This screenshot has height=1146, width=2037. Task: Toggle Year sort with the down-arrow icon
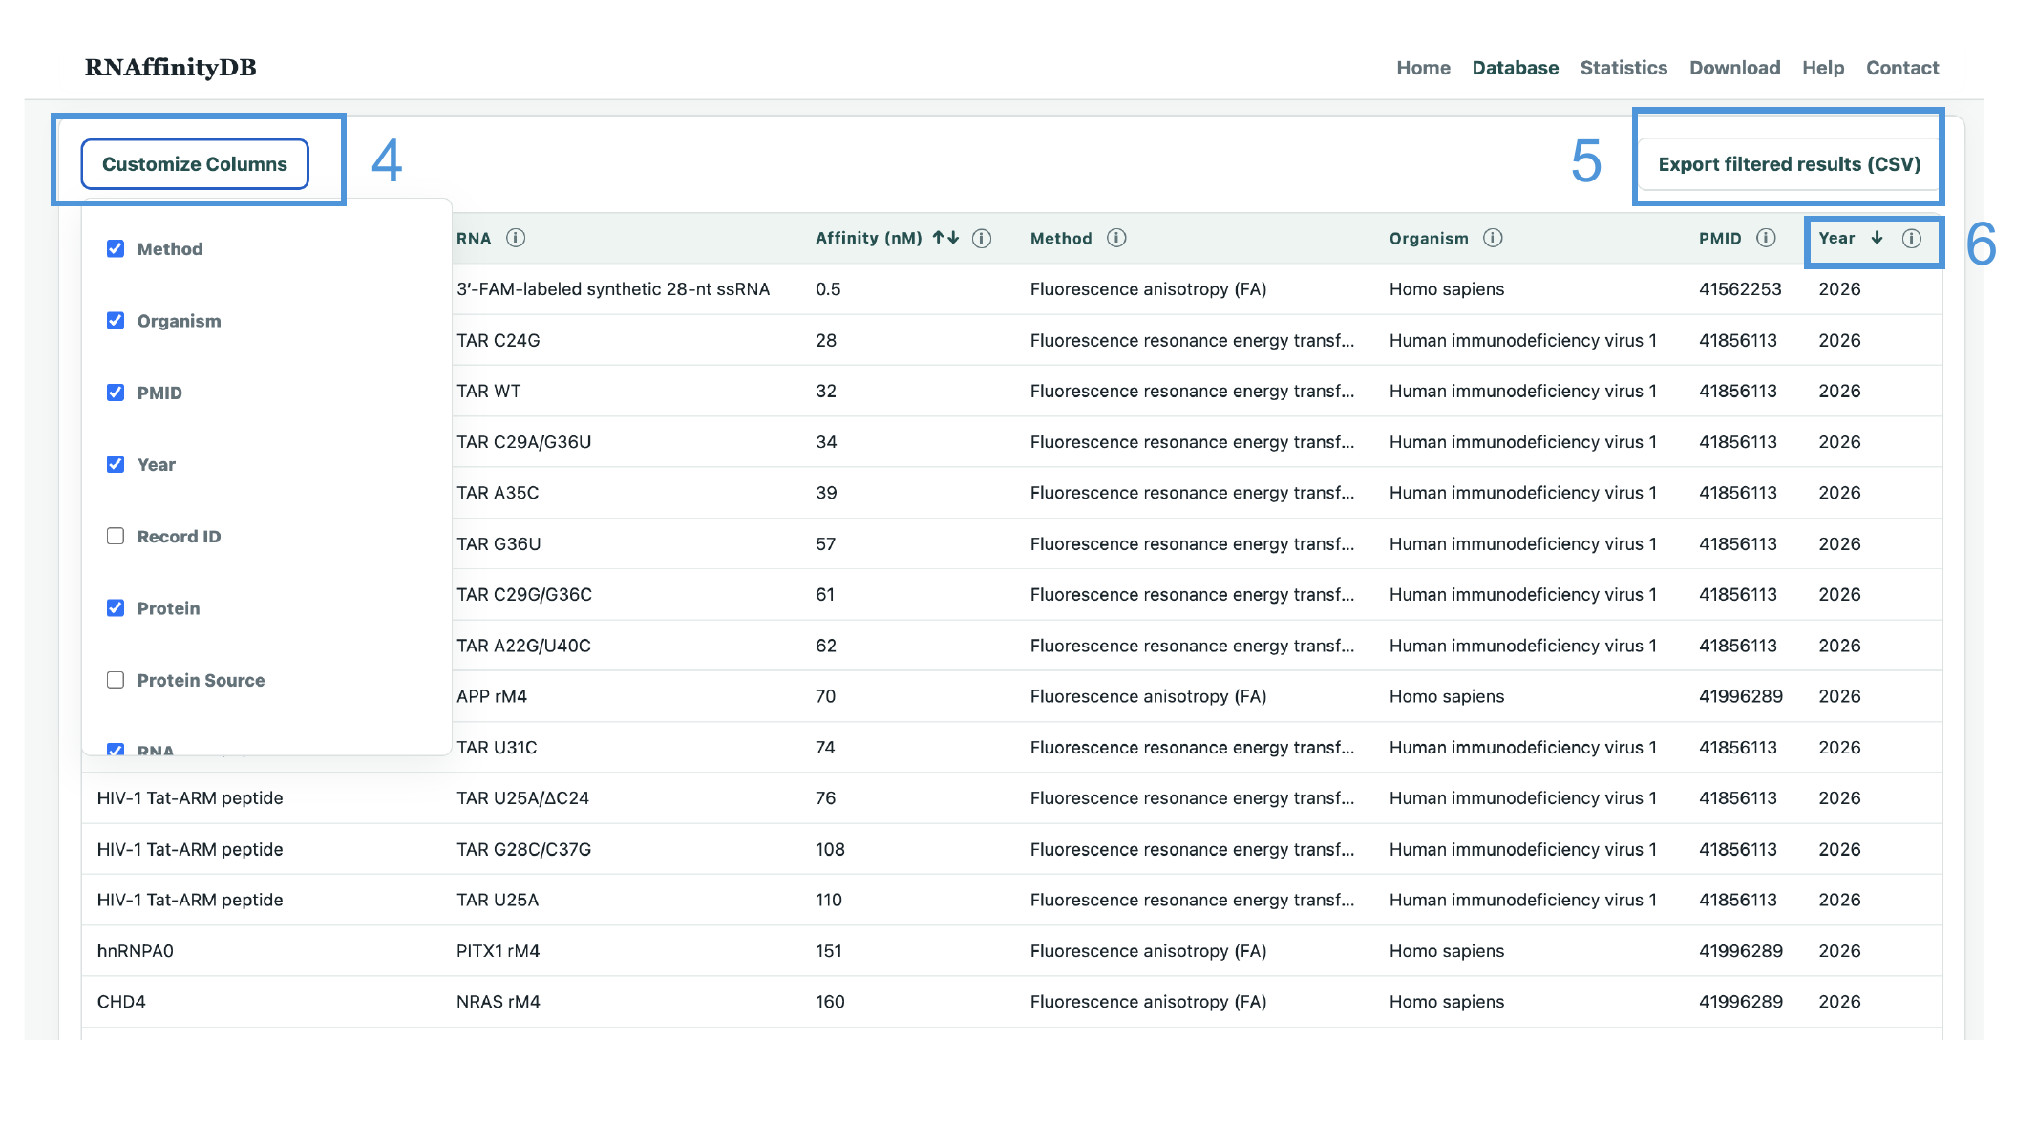coord(1877,238)
